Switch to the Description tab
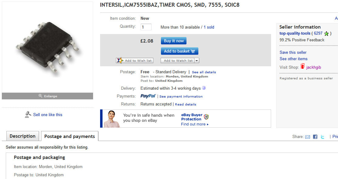 pos(23,136)
